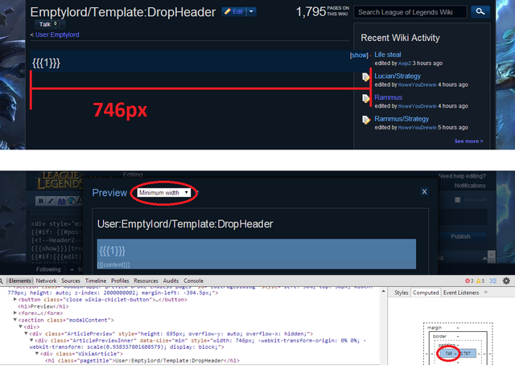The image size is (515, 381).
Task: Switch to the Resources devtools tab
Action: [x=146, y=281]
